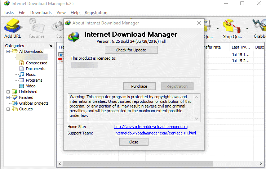Click the warning text scroll down arrow
Screen dimensions: 266x169
point(196,118)
